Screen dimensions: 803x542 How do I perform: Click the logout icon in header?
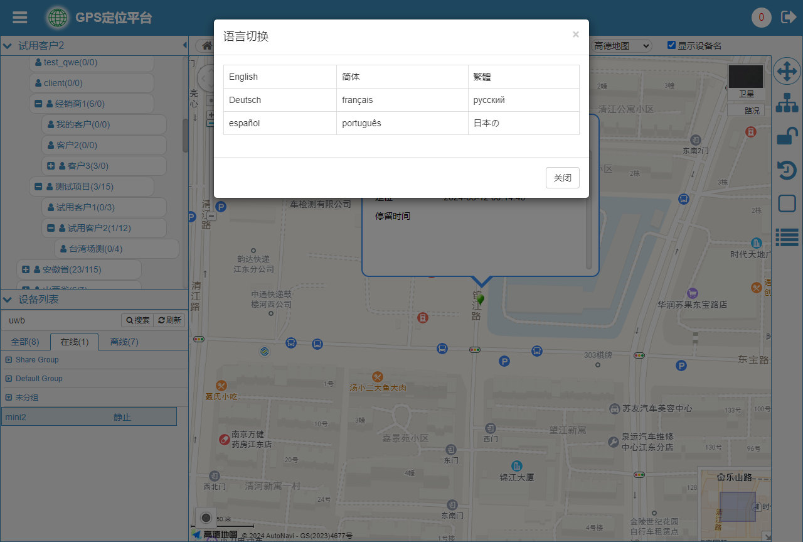[x=788, y=17]
